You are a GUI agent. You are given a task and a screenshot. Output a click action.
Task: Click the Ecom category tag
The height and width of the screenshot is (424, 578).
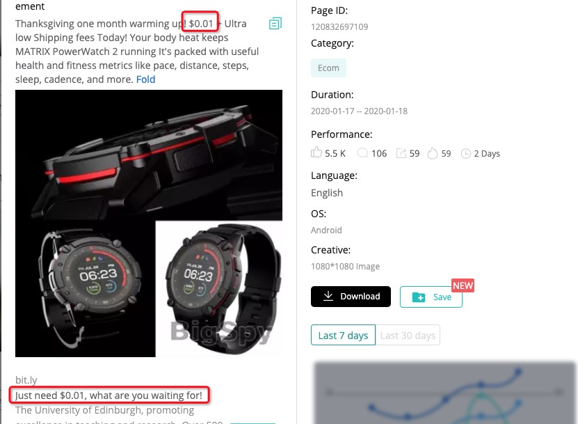pos(328,68)
